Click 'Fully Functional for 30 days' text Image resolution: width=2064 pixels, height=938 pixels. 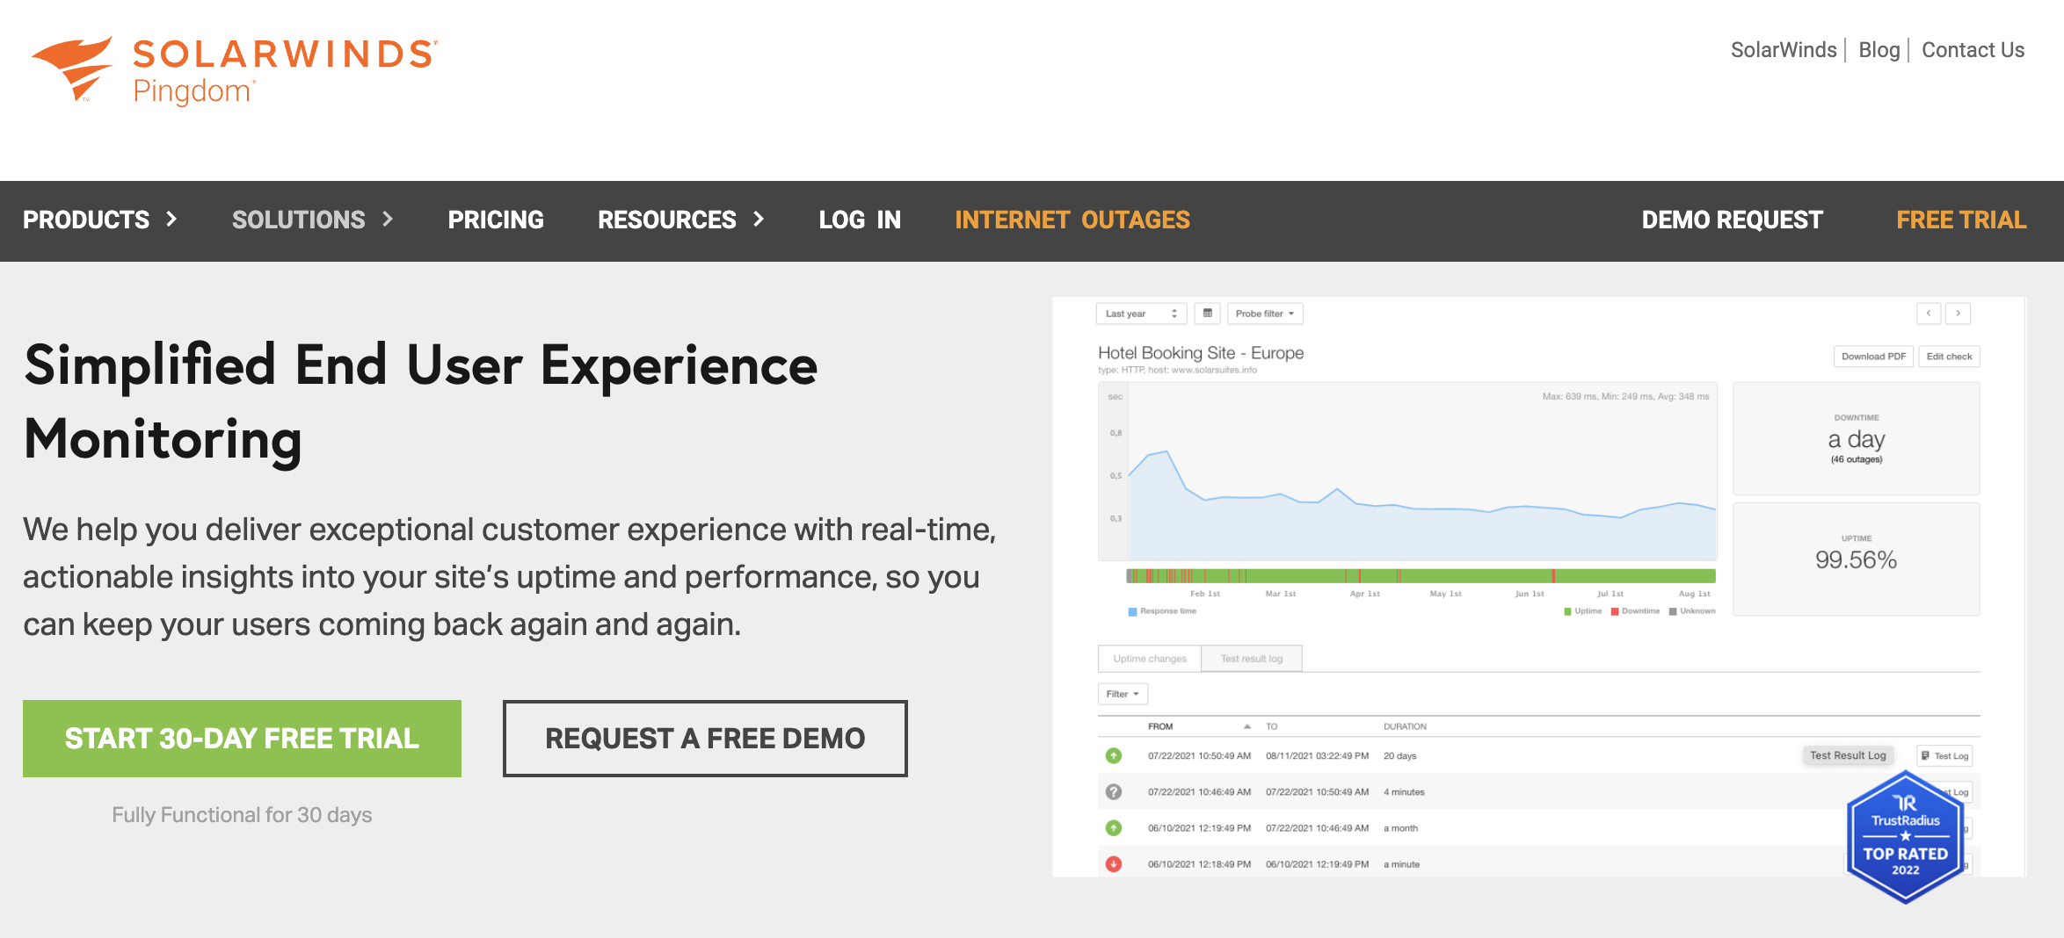242,815
